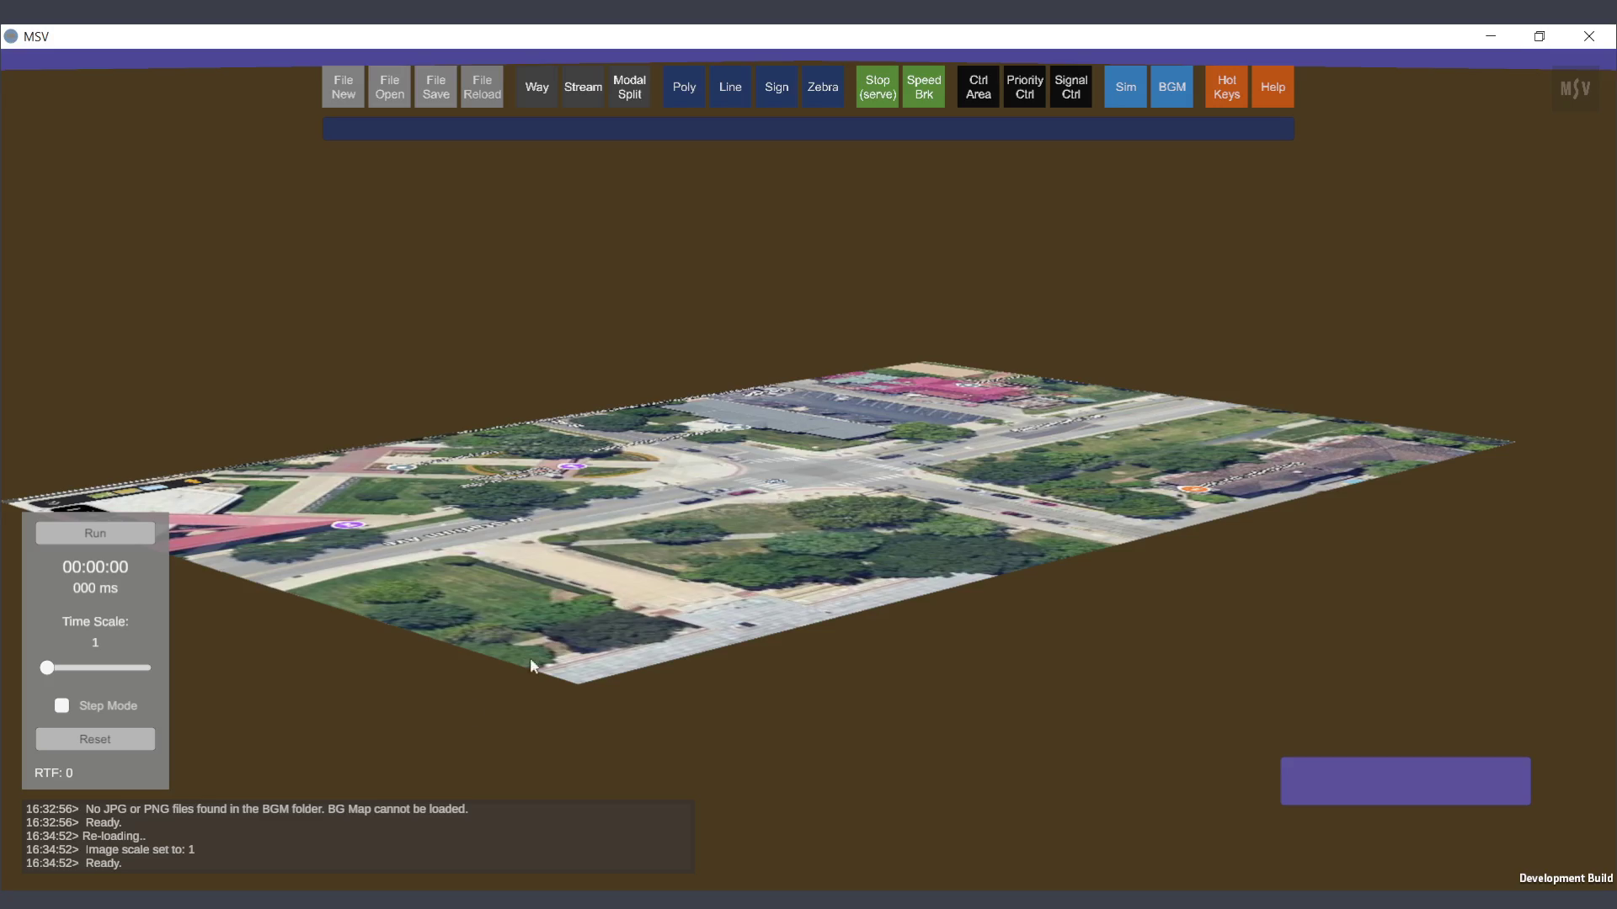Save the project with File Save
The width and height of the screenshot is (1617, 909).
(x=435, y=87)
